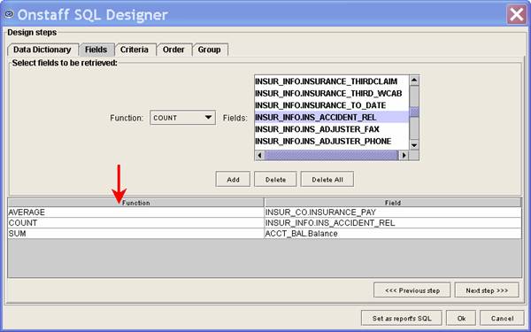Click the Onstaff app icon in title bar

tap(9, 14)
